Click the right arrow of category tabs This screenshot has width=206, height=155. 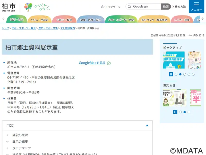tap(202, 19)
